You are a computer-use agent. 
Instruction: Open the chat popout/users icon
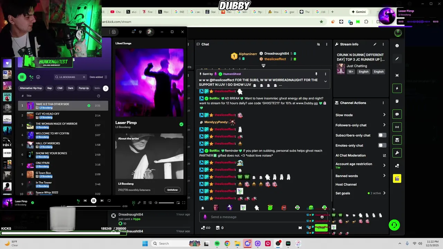click(318, 44)
